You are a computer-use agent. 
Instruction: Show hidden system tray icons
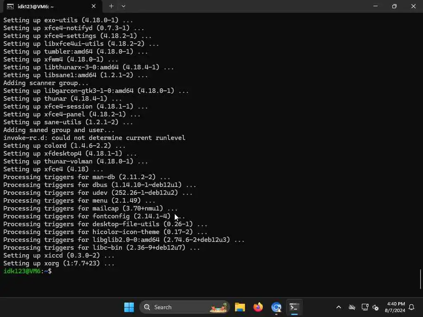click(339, 307)
